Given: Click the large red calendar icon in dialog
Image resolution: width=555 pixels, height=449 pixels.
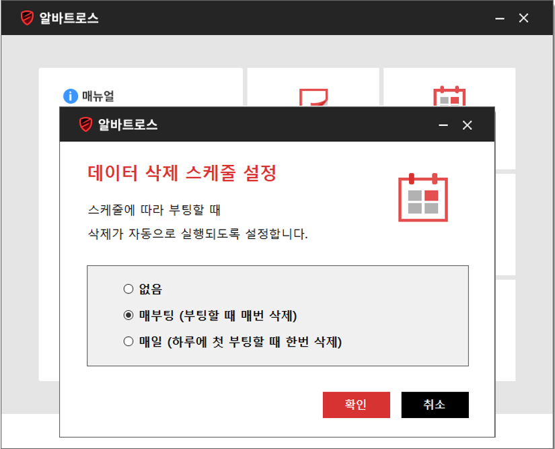Looking at the screenshot, I should pyautogui.click(x=423, y=197).
